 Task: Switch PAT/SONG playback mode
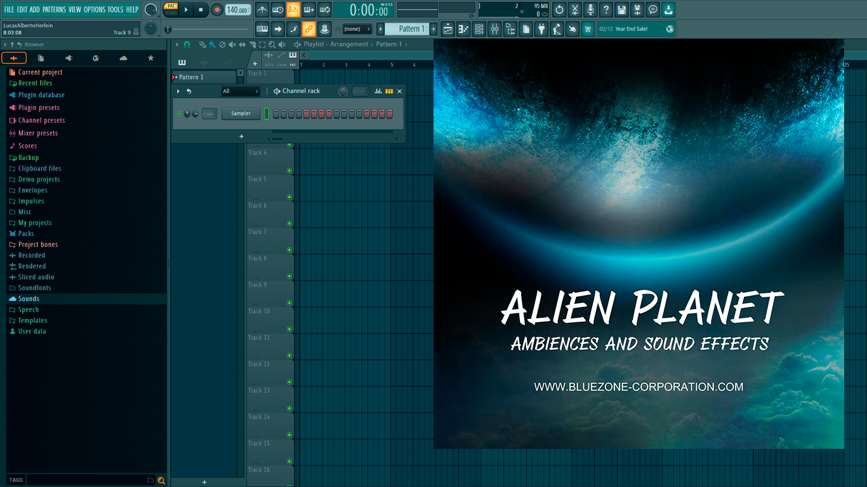pos(171,10)
